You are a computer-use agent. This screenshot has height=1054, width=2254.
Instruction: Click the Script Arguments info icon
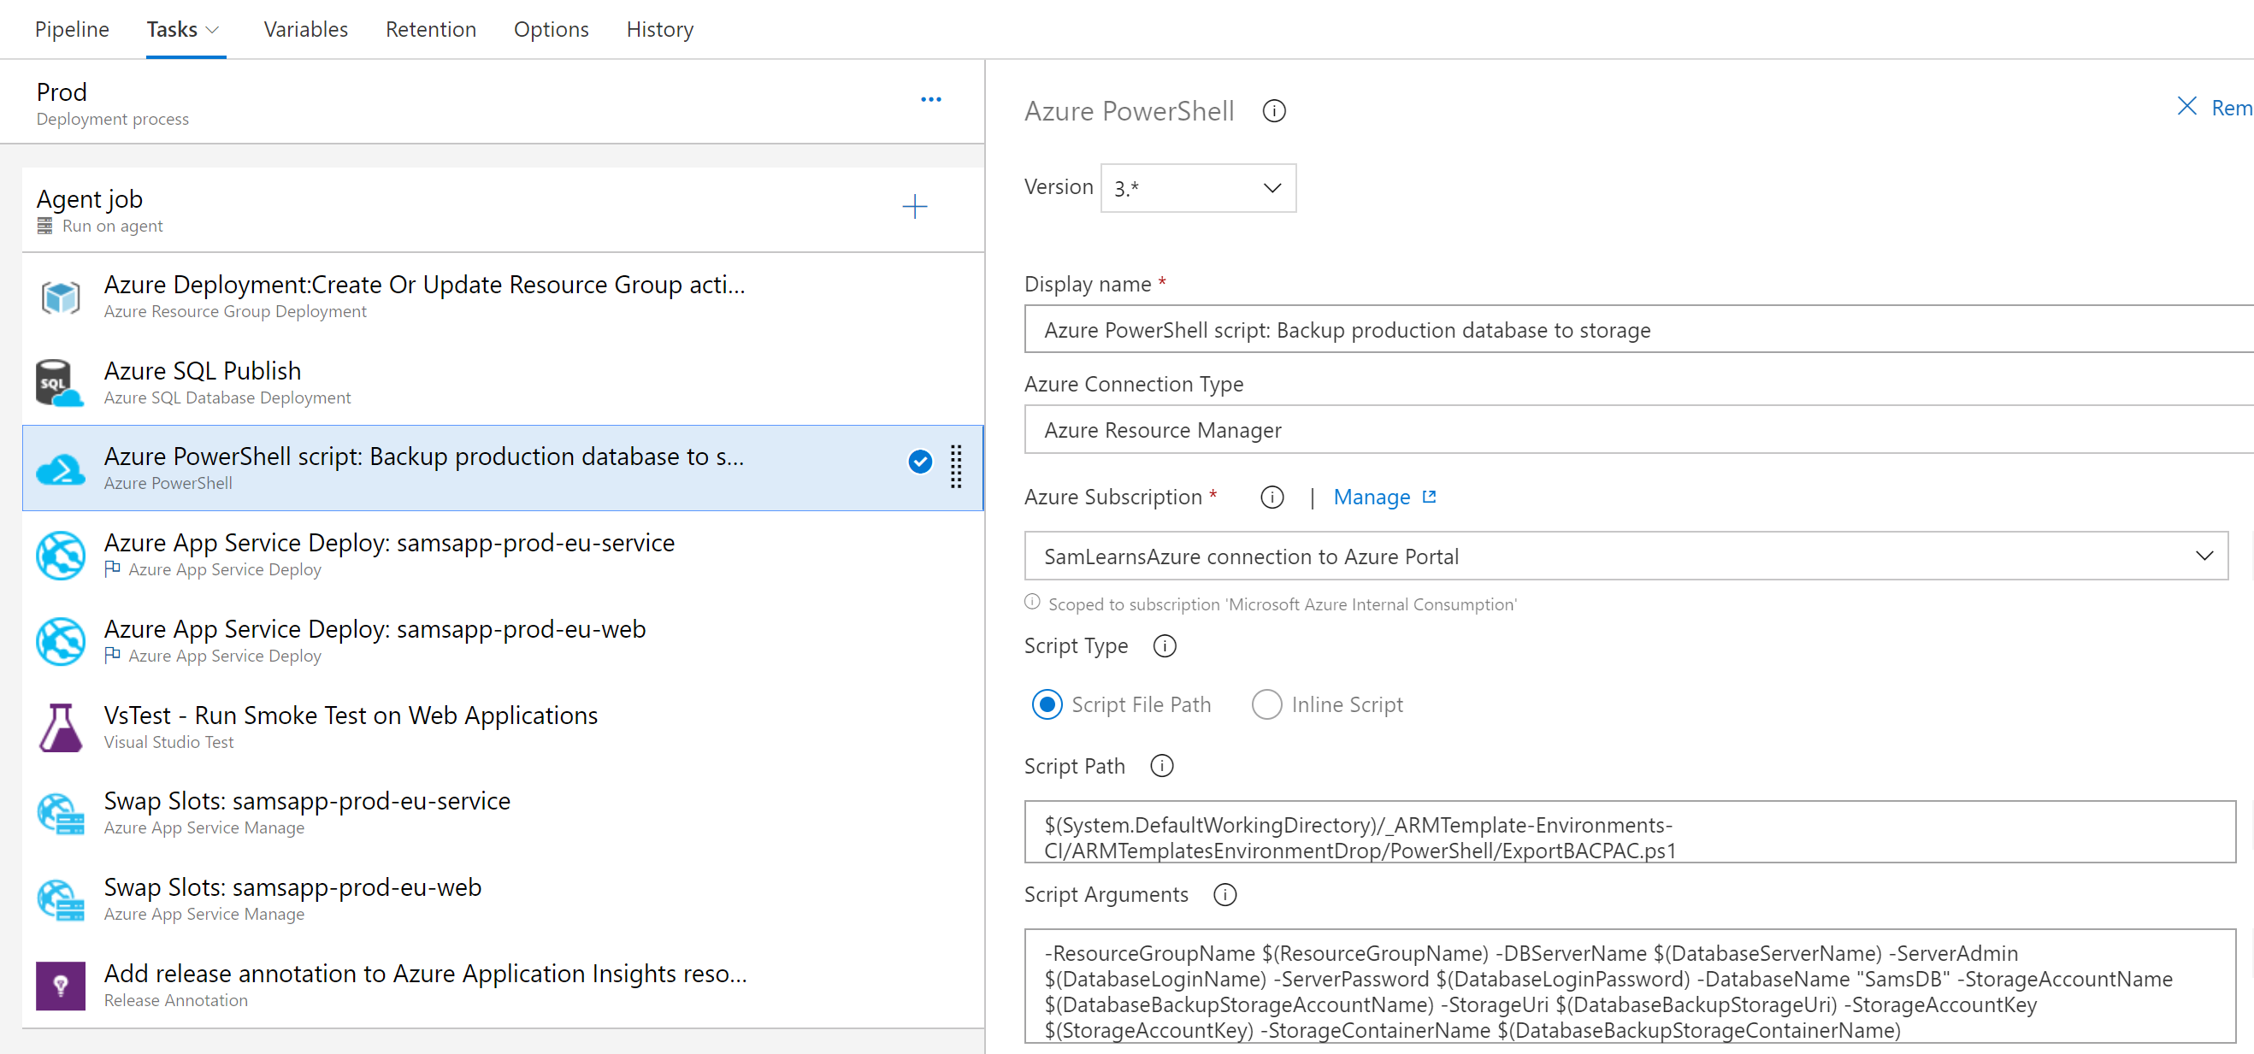pos(1225,895)
